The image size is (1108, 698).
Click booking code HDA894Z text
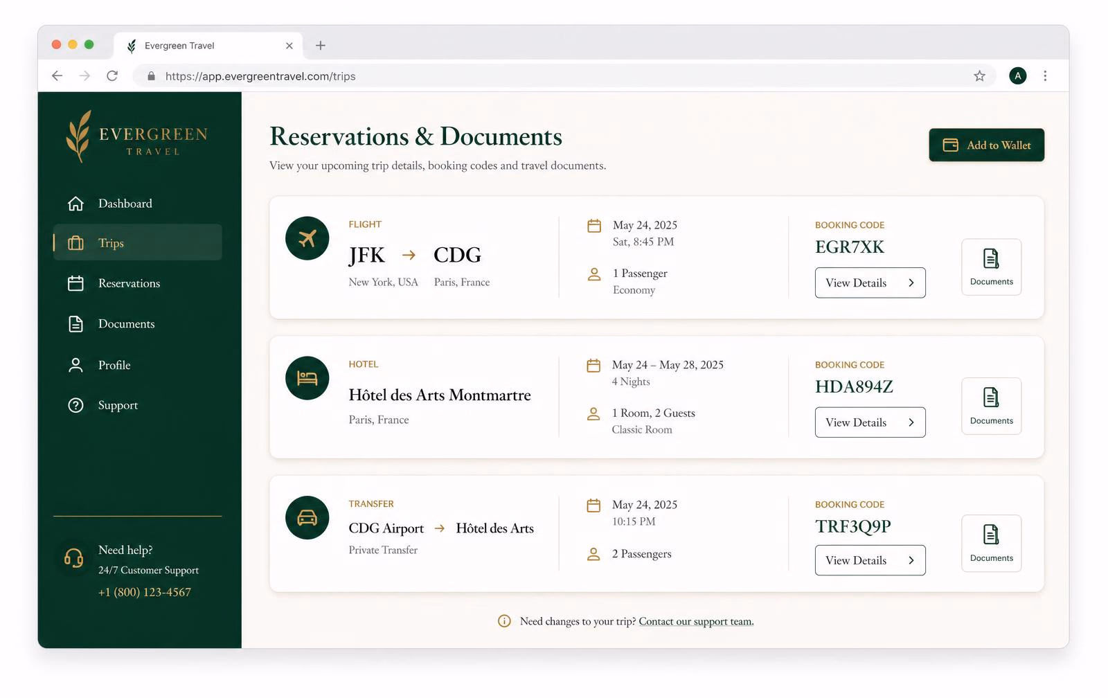click(854, 386)
